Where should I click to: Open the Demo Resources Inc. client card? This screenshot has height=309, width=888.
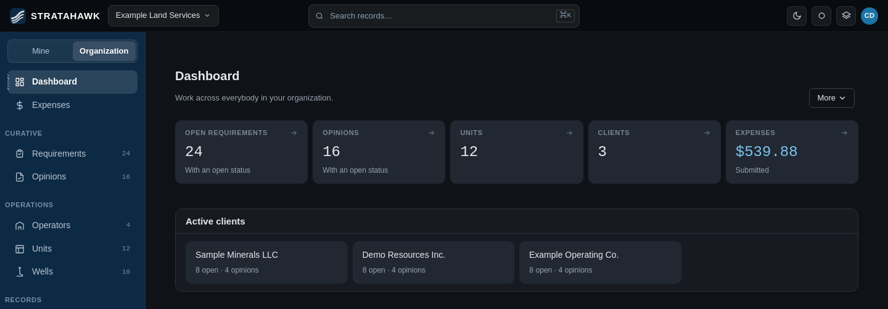pos(434,262)
